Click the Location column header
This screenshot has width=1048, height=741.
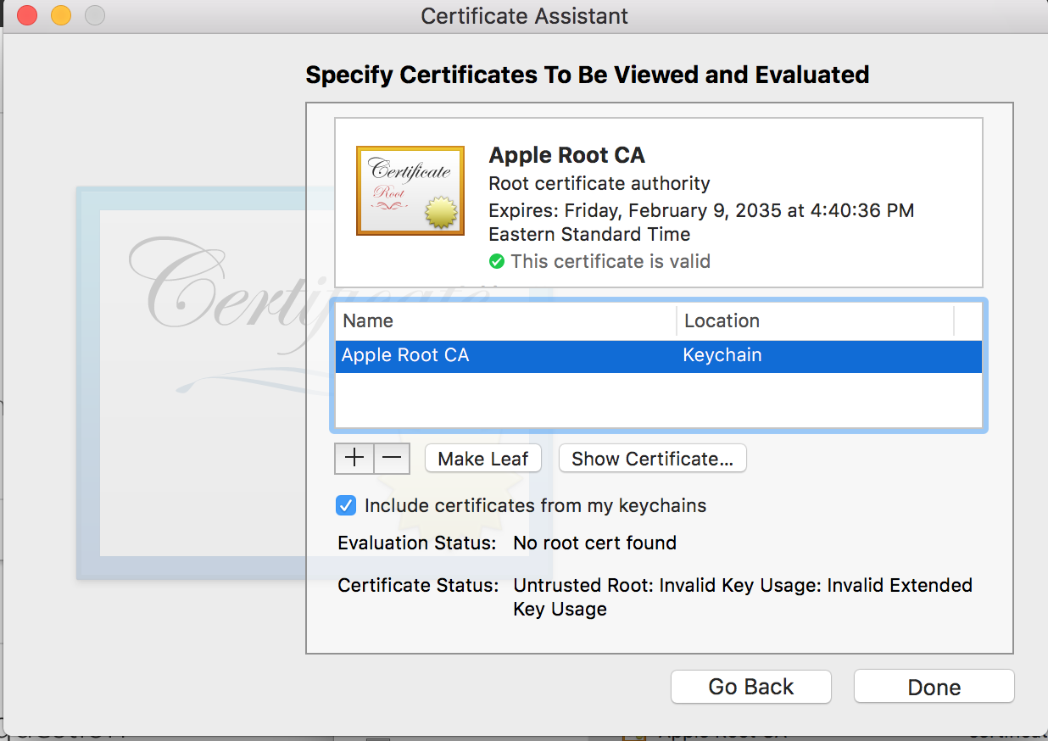816,321
